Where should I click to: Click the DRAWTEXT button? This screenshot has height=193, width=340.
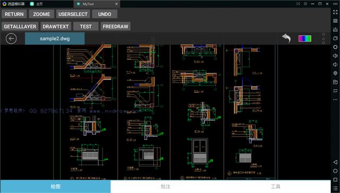click(x=55, y=27)
